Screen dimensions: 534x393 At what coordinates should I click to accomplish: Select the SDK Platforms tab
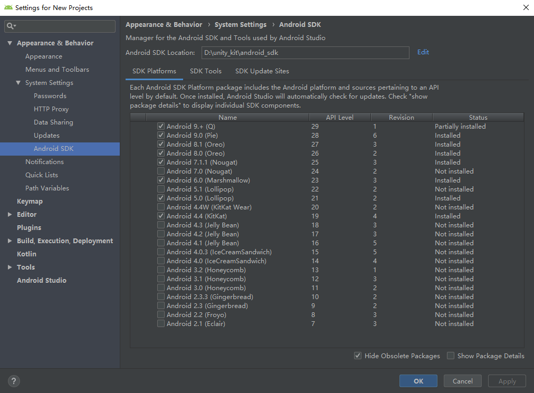coord(154,71)
